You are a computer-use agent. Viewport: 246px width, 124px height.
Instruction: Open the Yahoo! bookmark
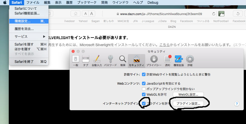point(83,21)
